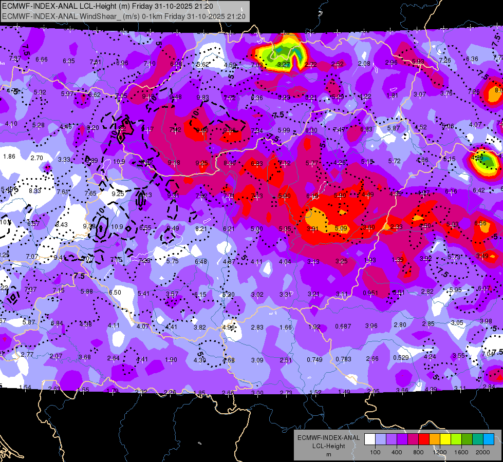The image size is (503, 462).
Task: Click the wind shear value 3.60
Action: 369,227
